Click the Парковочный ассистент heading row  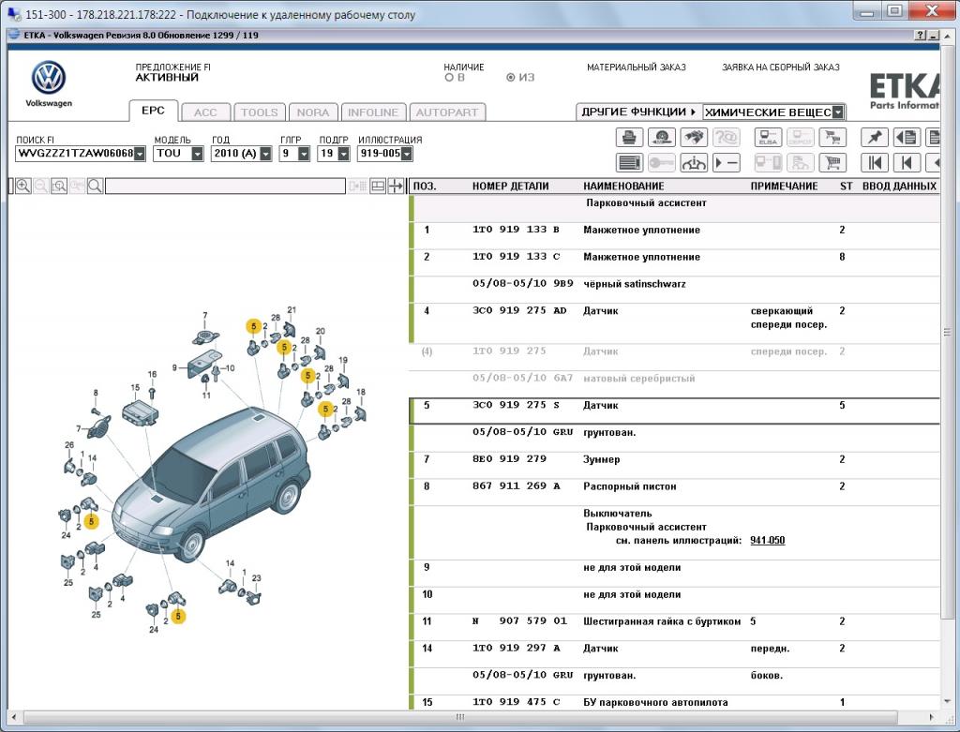click(675, 209)
